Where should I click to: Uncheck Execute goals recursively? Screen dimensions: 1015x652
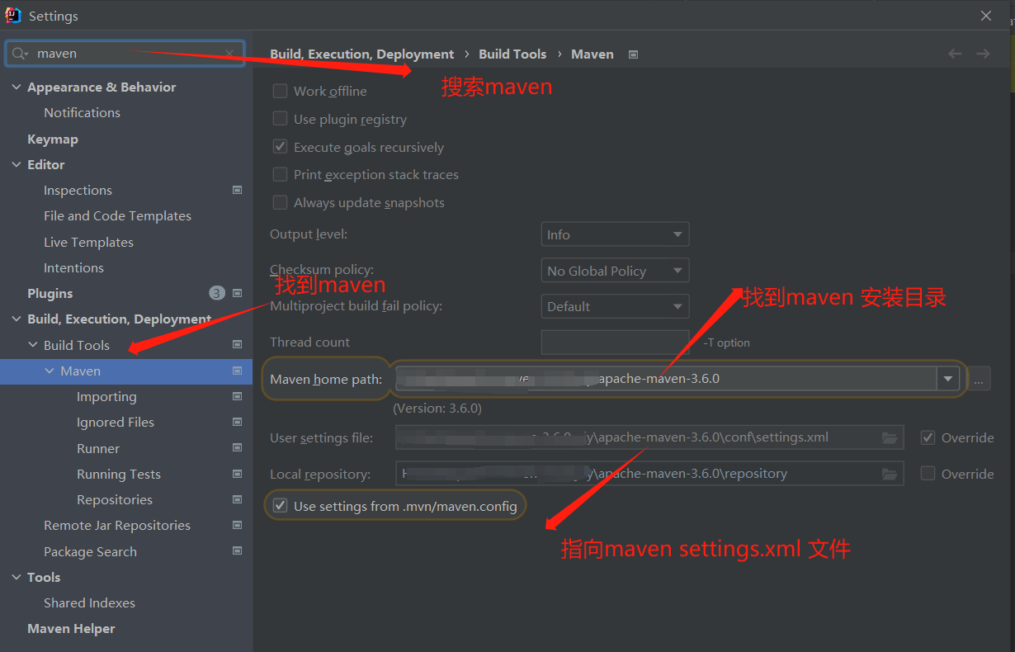[281, 147]
